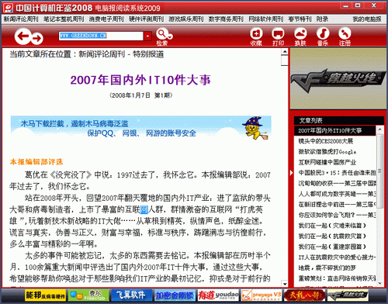Viewport: 388px width, 304px height.
Task: Click the search text input field
Action: coord(101,36)
